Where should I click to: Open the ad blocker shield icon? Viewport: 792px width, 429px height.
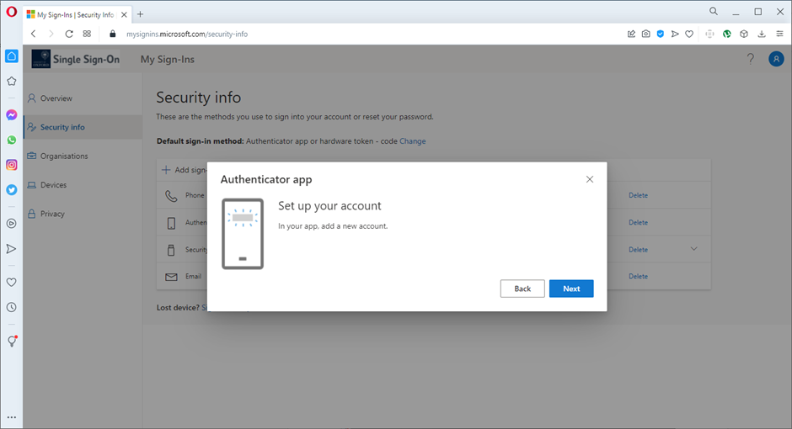pyautogui.click(x=660, y=34)
